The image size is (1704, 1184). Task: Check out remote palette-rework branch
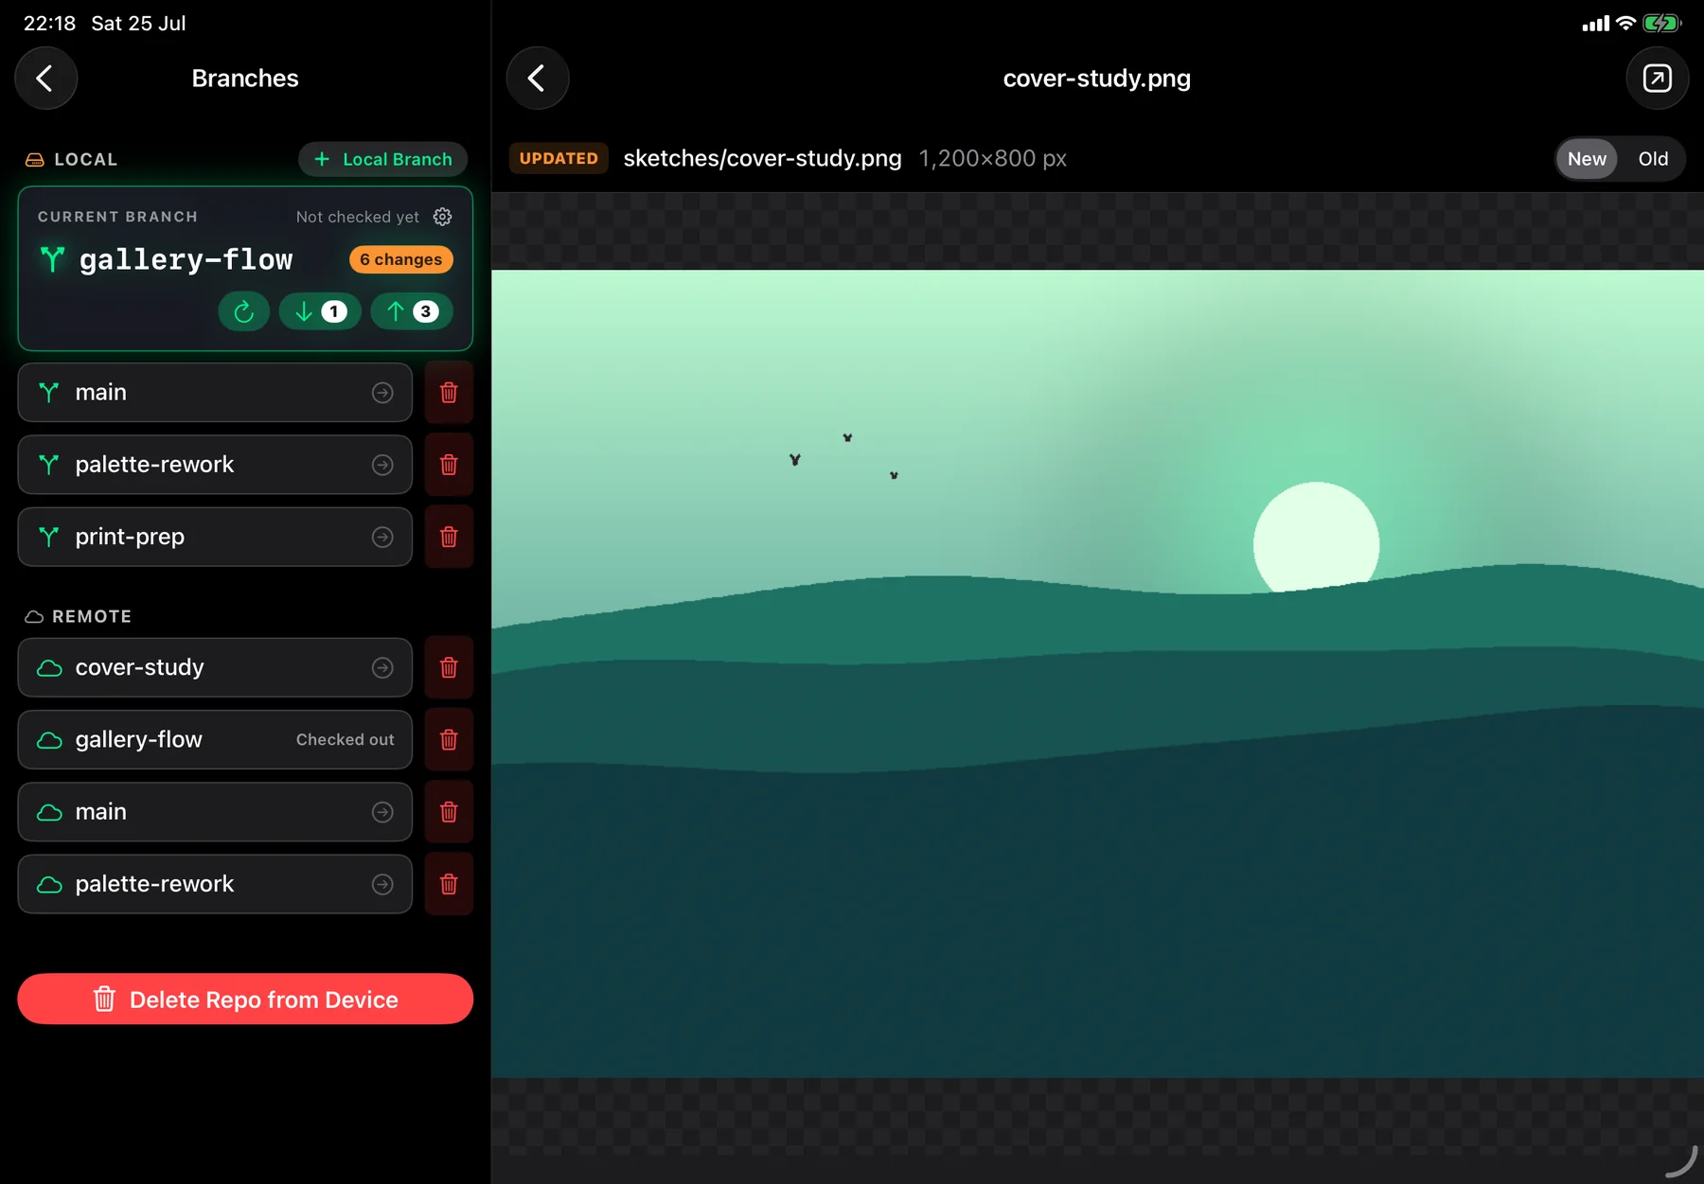(215, 884)
